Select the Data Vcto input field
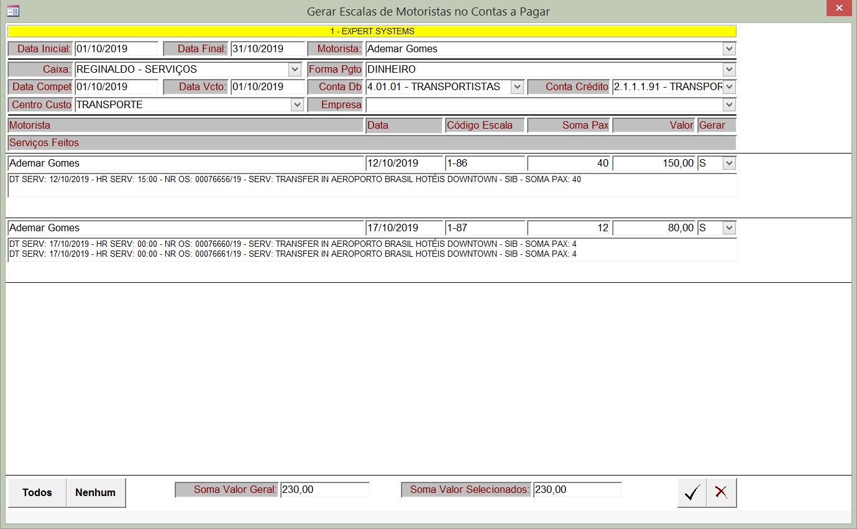Viewport: 857px width, 529px height. coord(267,87)
